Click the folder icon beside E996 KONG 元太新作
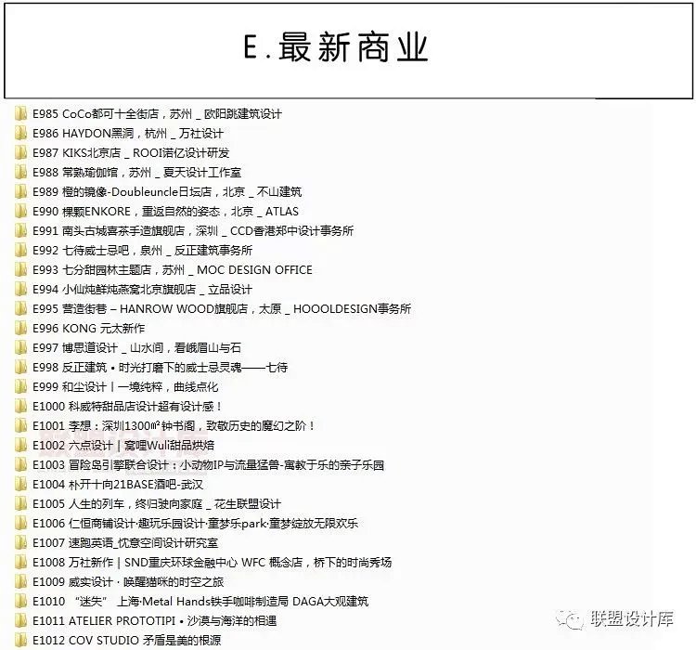 tap(20, 329)
